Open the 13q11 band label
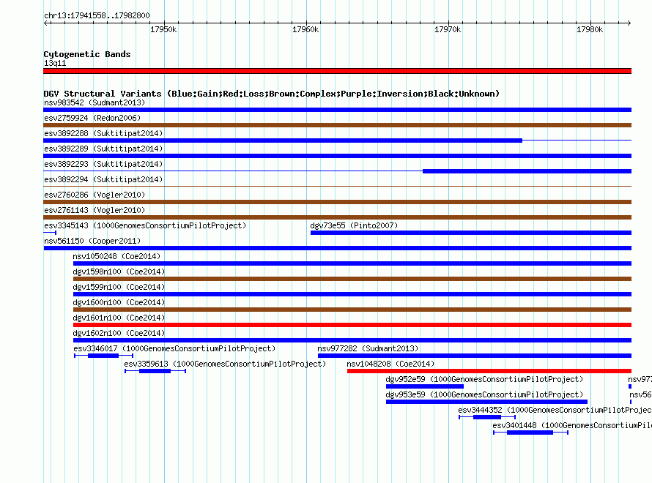The image size is (652, 483). coord(55,63)
